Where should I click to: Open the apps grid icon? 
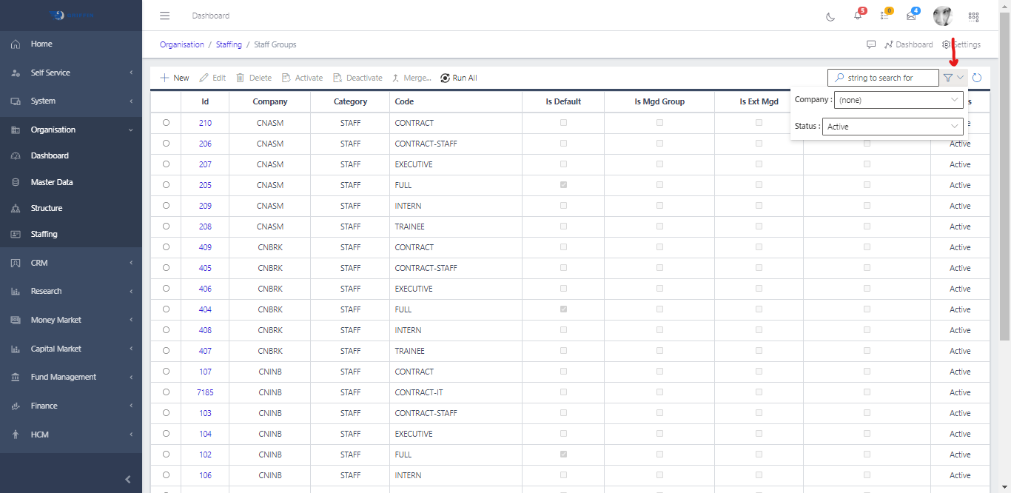click(x=973, y=16)
